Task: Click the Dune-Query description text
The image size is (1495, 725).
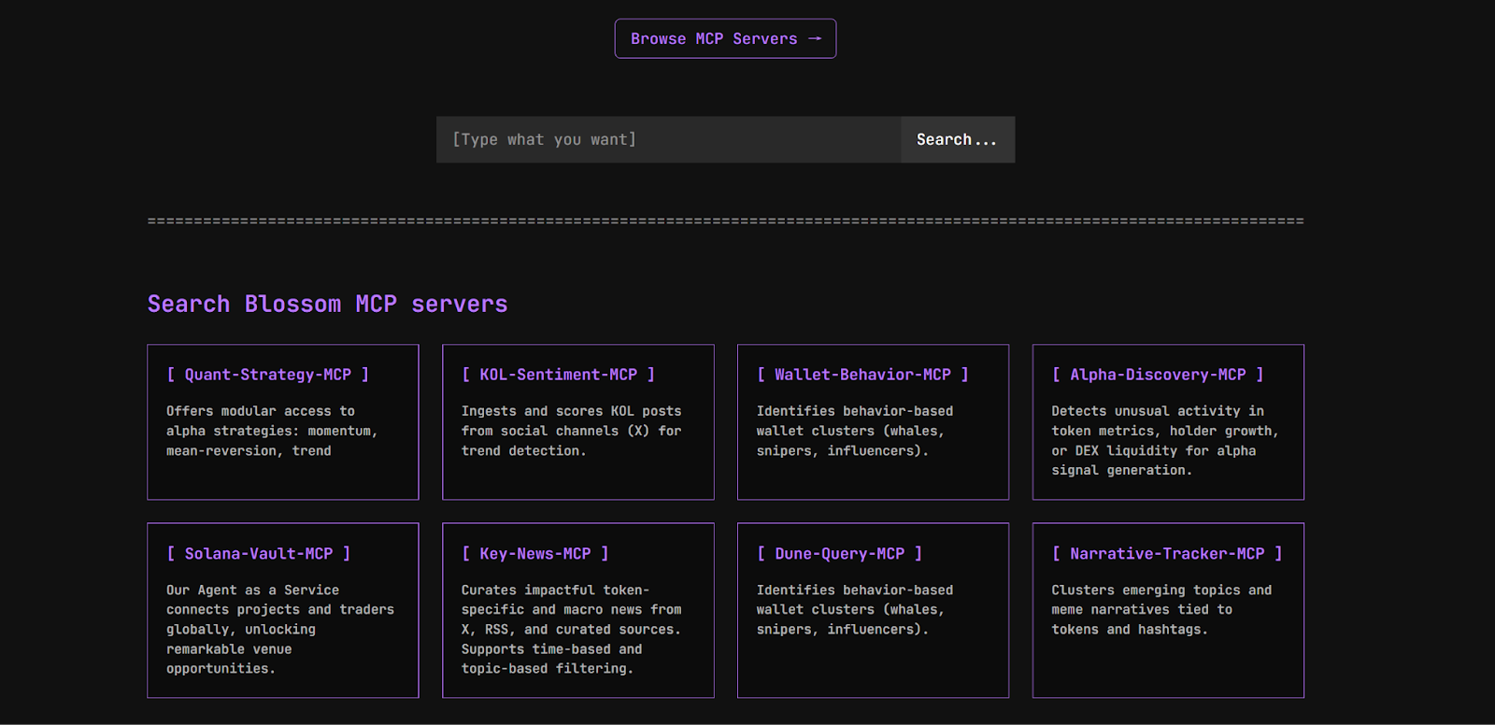Action: coord(854,609)
